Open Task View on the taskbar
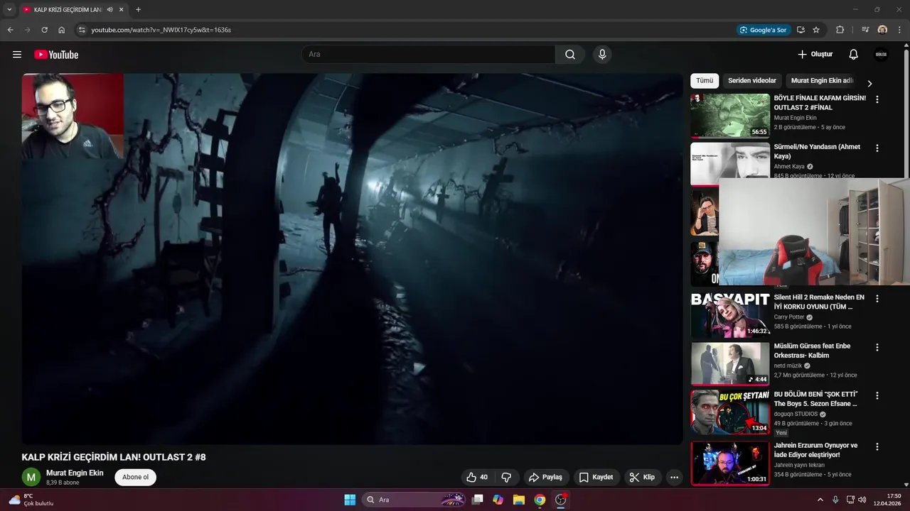The image size is (910, 511). click(x=478, y=500)
